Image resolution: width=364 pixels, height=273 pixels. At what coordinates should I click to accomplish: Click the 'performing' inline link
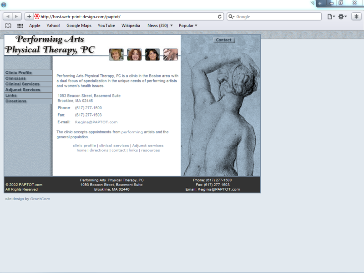[x=132, y=132]
